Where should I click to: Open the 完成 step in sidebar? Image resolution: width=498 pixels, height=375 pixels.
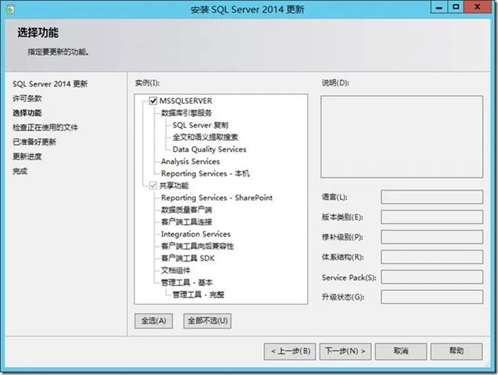tap(20, 171)
